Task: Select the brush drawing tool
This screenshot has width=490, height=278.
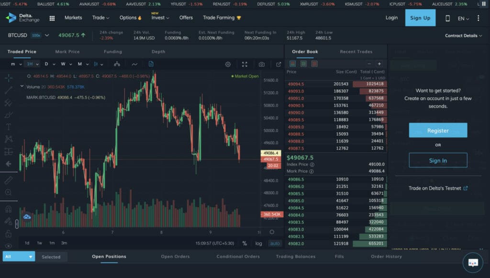Action: click(x=9, y=115)
